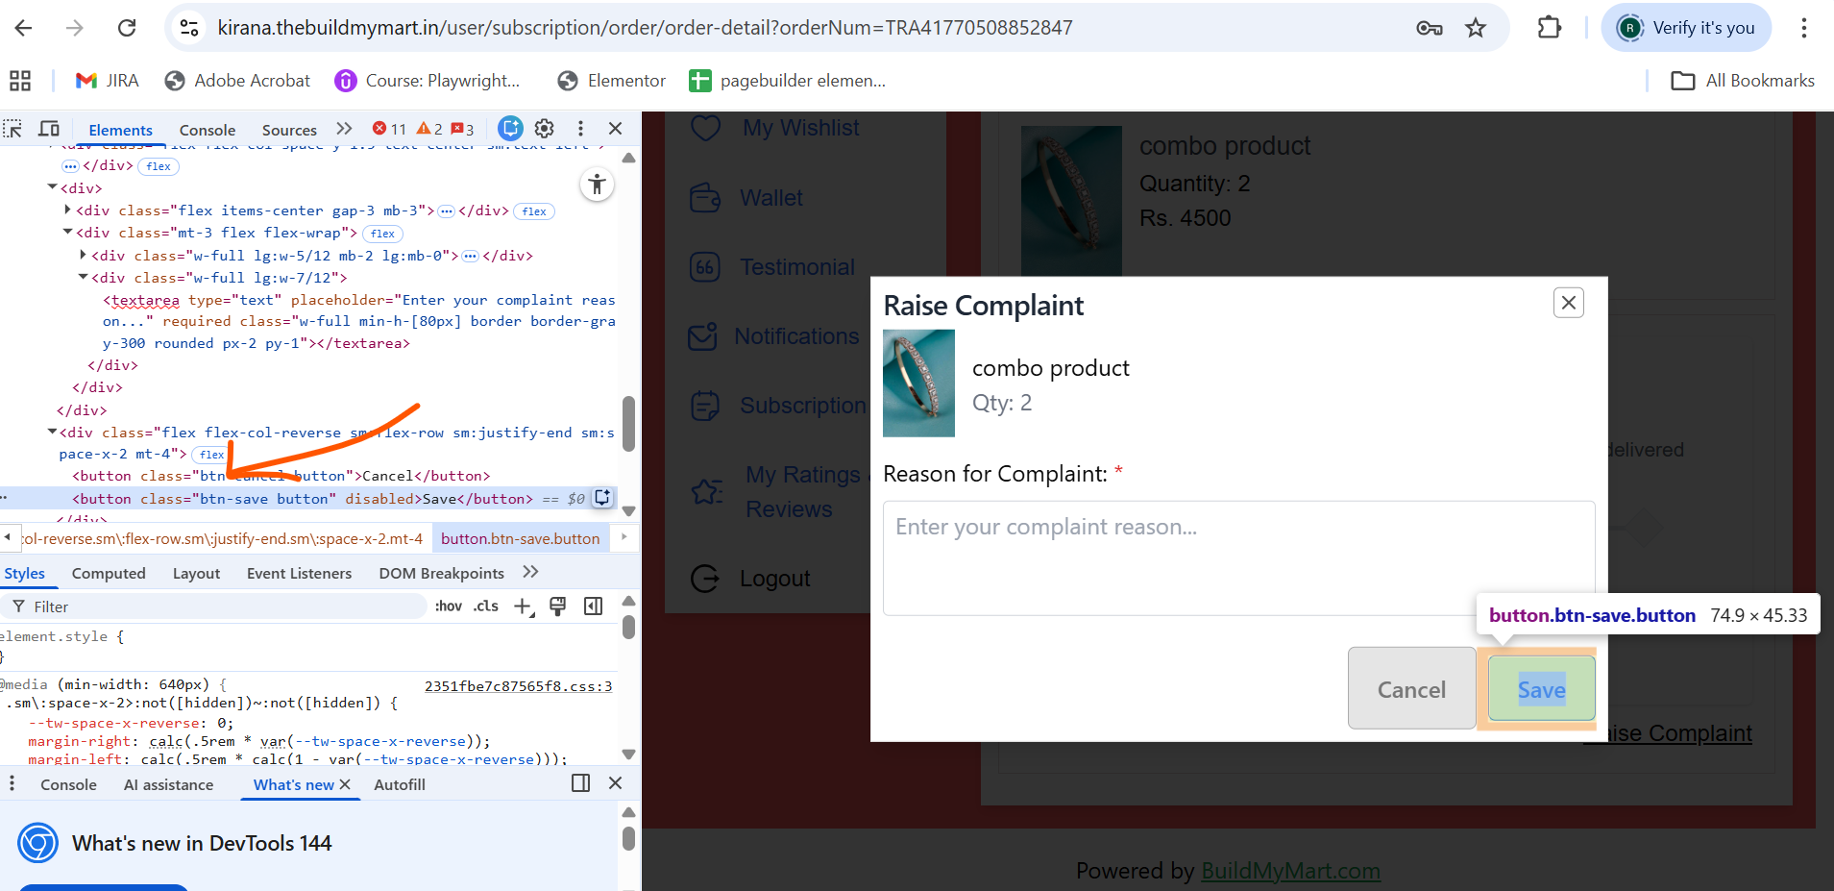Click the Wallet icon in the sidebar
Screen dimensions: 1834x891
point(705,198)
